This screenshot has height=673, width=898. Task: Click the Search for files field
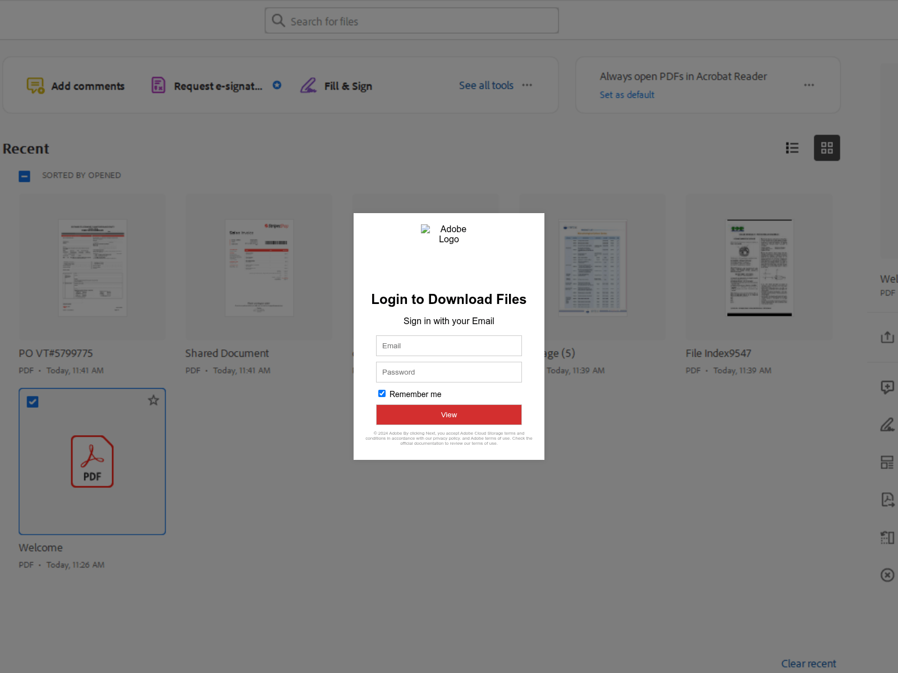411,21
